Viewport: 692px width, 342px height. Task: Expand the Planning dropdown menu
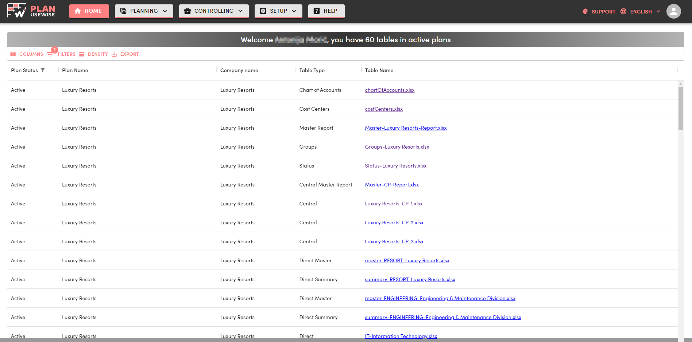144,11
